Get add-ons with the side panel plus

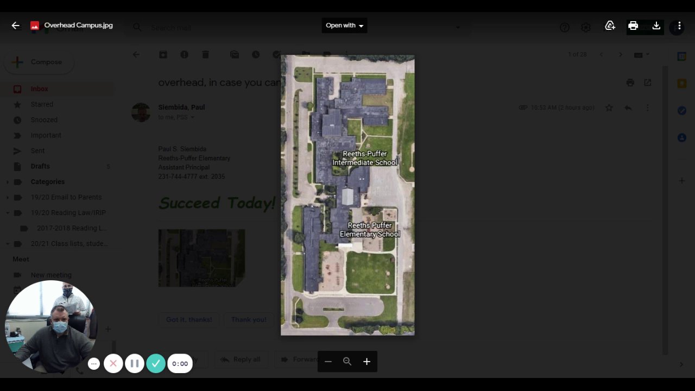(682, 180)
